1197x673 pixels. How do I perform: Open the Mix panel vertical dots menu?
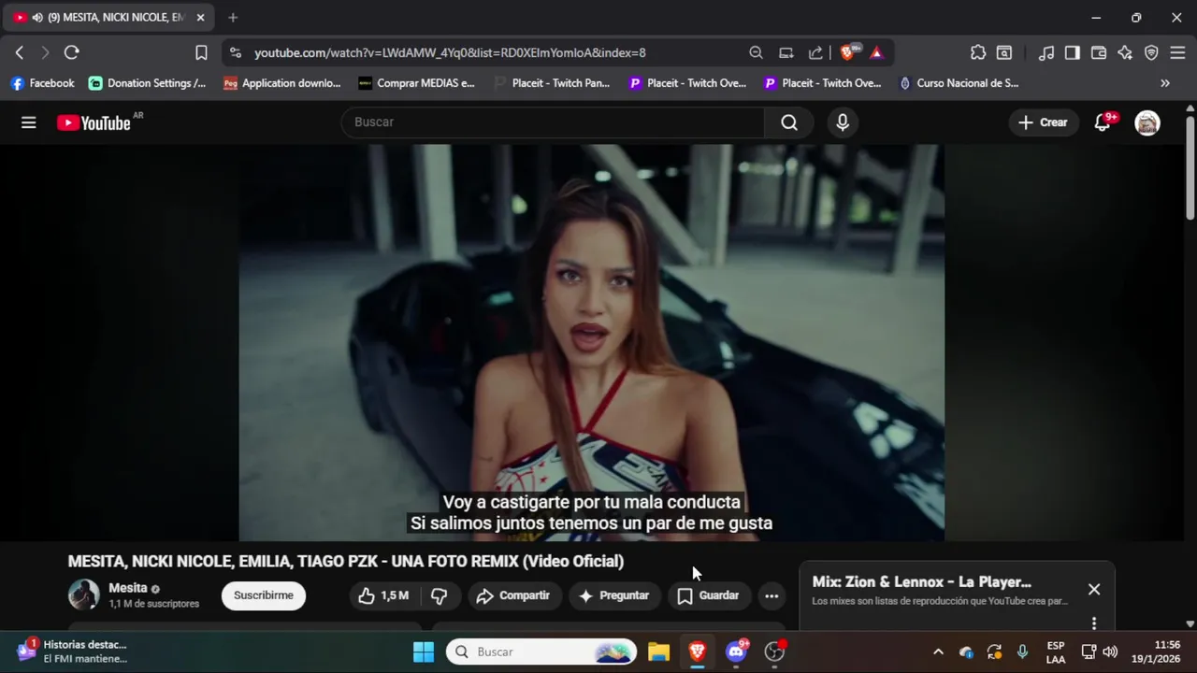tap(1094, 623)
